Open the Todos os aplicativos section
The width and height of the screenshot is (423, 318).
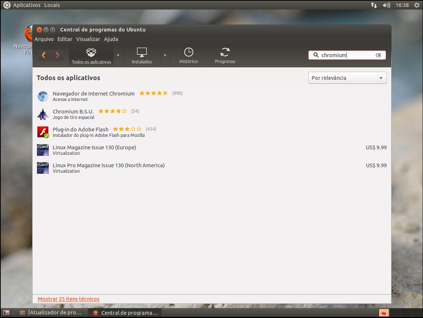[x=91, y=56]
